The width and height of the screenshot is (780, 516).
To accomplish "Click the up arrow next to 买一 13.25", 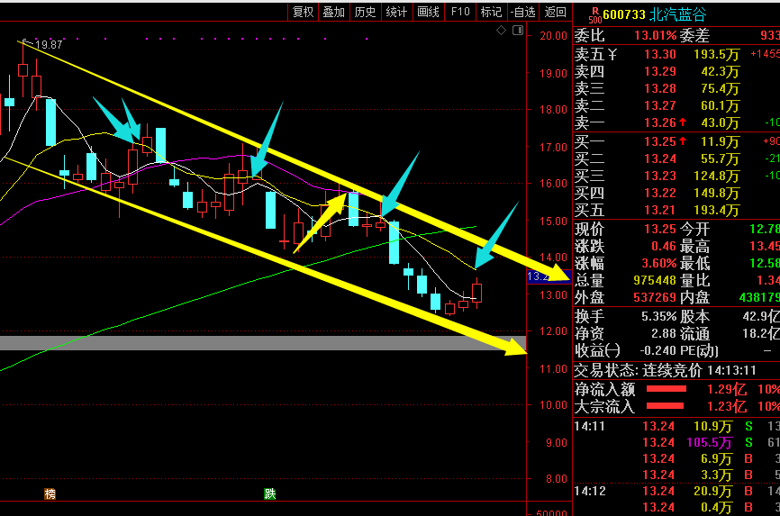I will pyautogui.click(x=683, y=141).
